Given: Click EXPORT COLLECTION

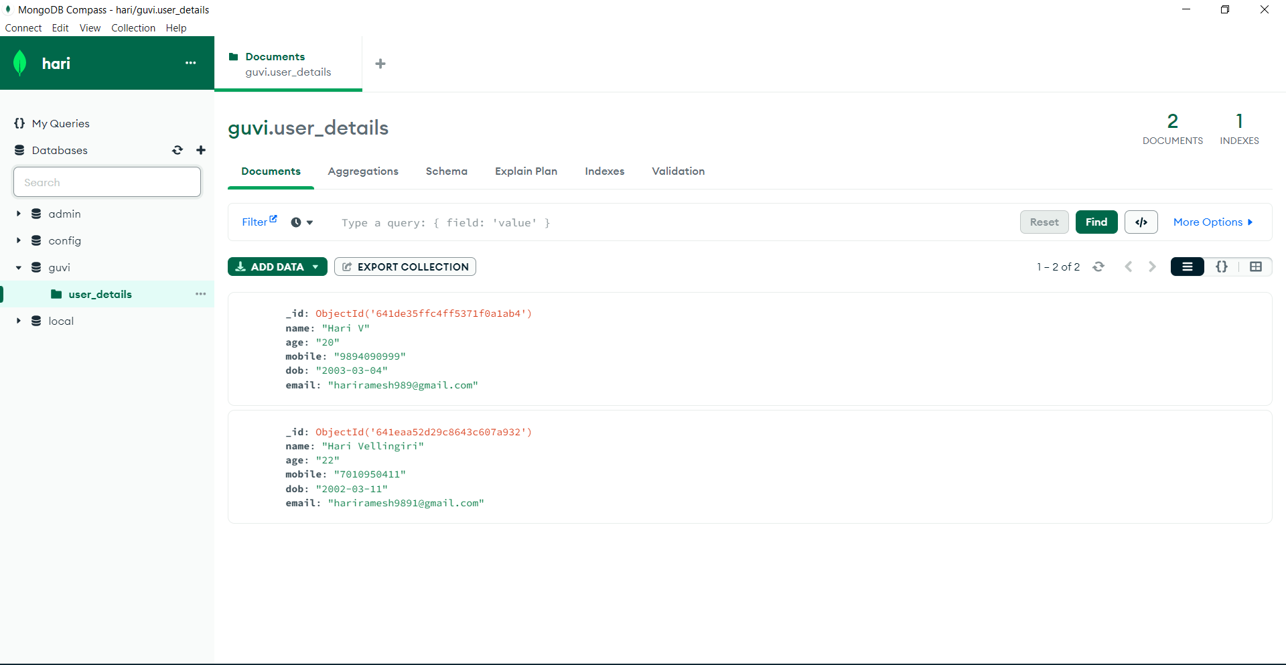Looking at the screenshot, I should pos(405,267).
